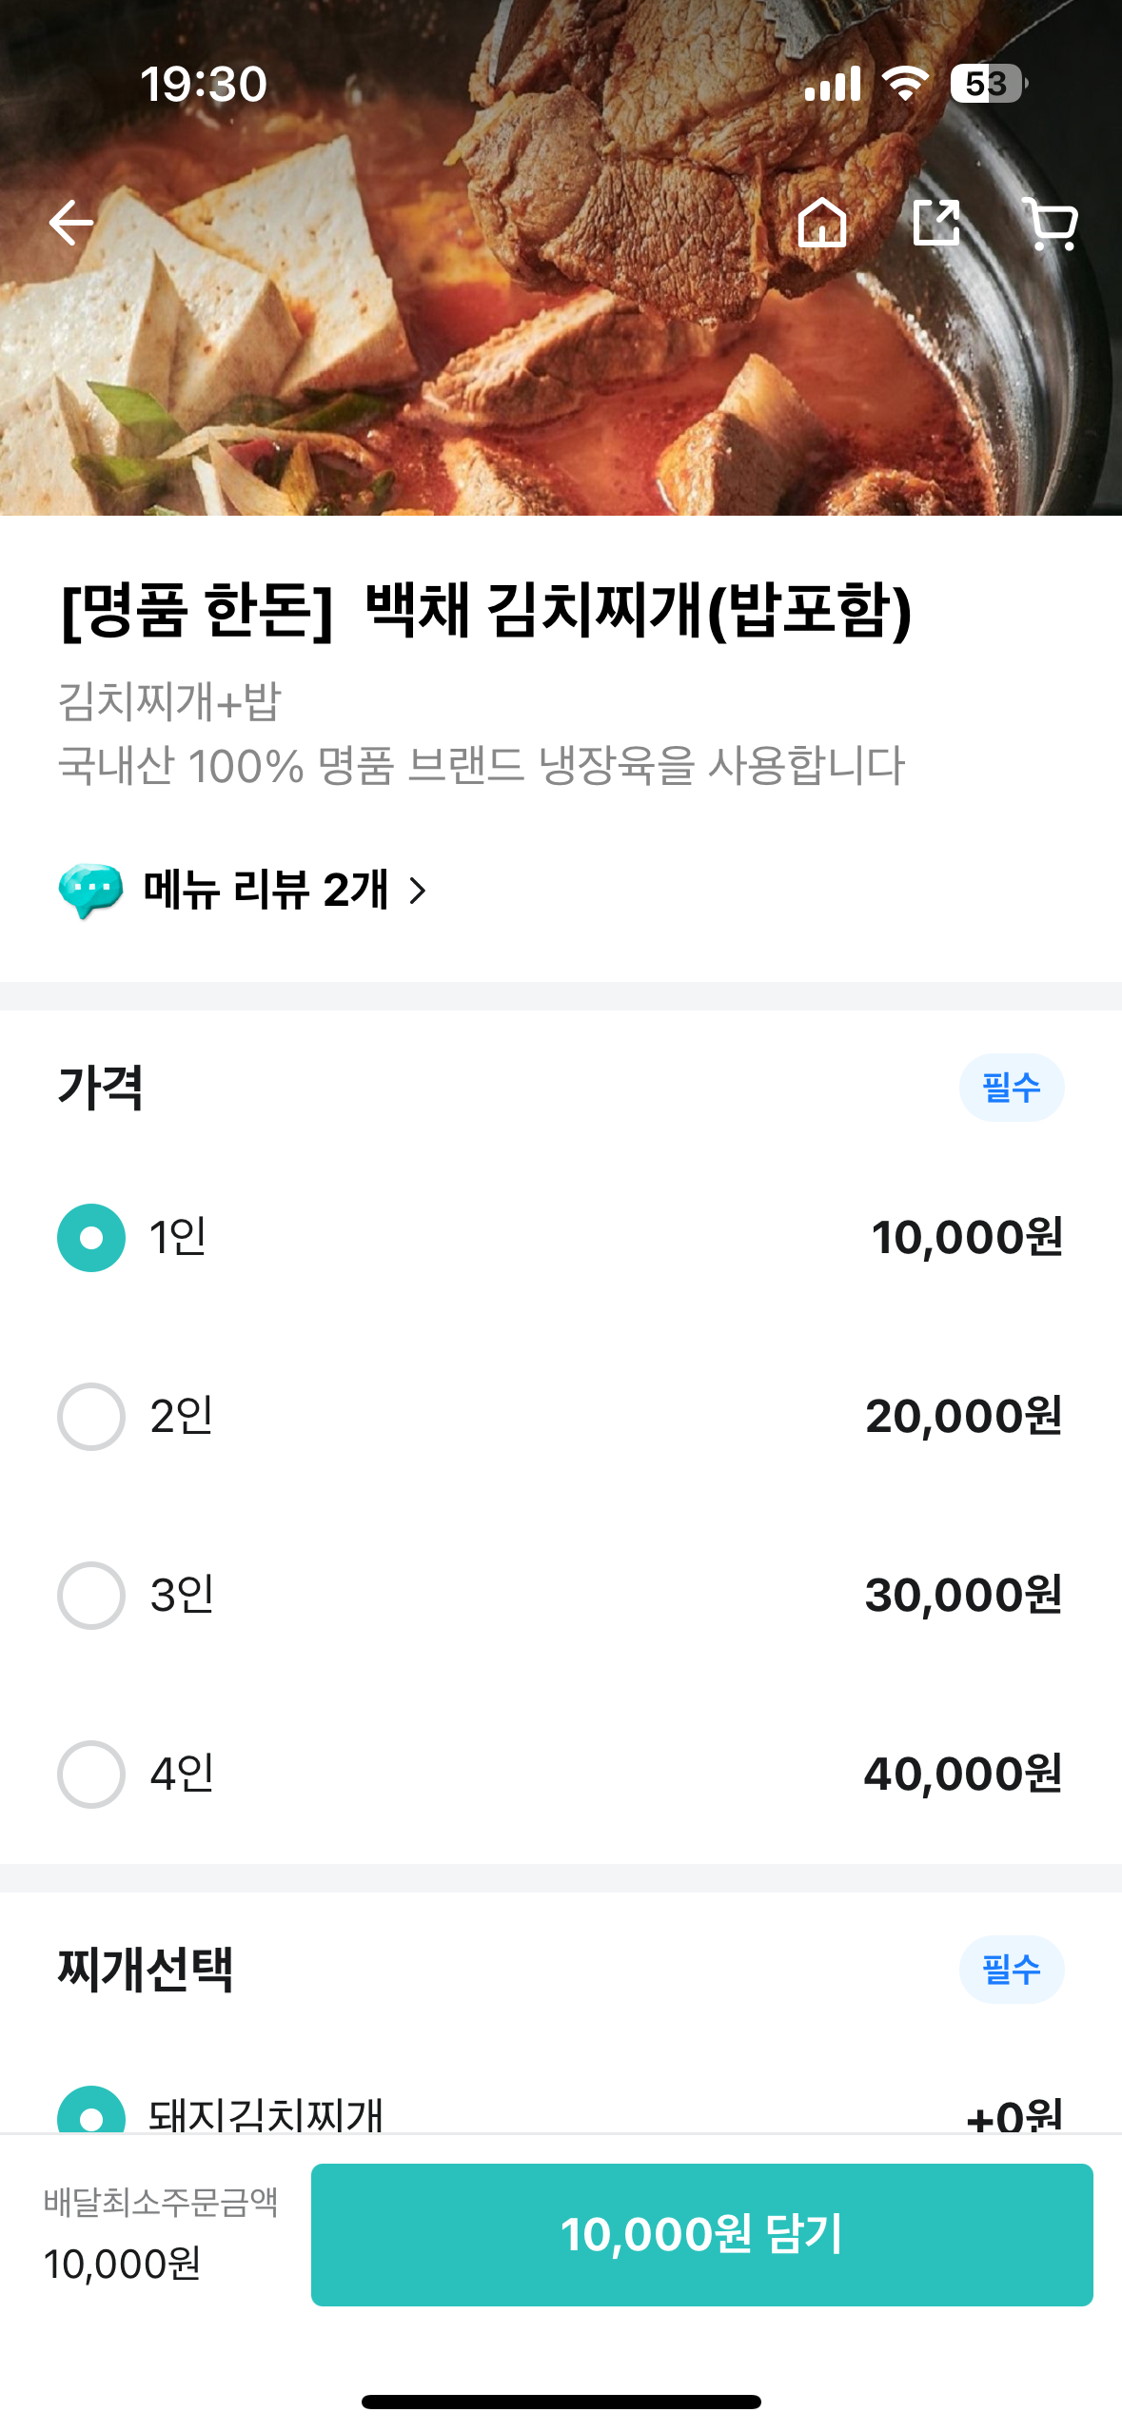Tap the 가격 section heading
1122x2432 pixels.
click(101, 1088)
